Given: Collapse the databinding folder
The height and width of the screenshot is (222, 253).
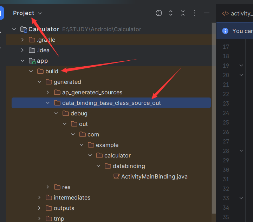Looking at the screenshot, I should tap(98, 166).
